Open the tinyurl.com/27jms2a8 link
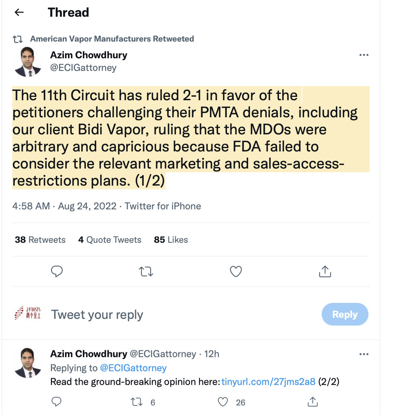Viewport: 393px width, 415px height. coord(268,382)
